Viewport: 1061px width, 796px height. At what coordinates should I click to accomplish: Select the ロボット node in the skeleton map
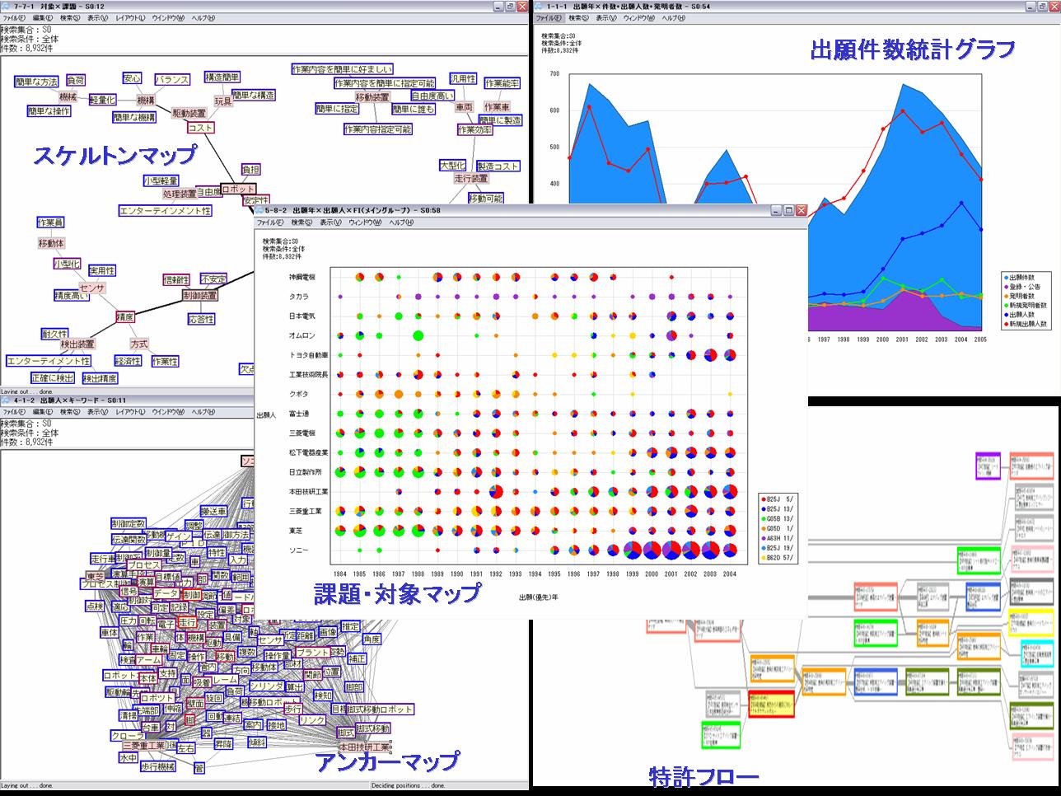[x=239, y=189]
